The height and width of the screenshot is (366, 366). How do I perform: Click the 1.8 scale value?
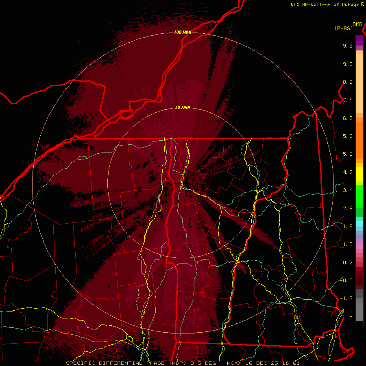coord(348,227)
